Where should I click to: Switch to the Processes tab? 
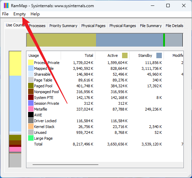point(37,26)
